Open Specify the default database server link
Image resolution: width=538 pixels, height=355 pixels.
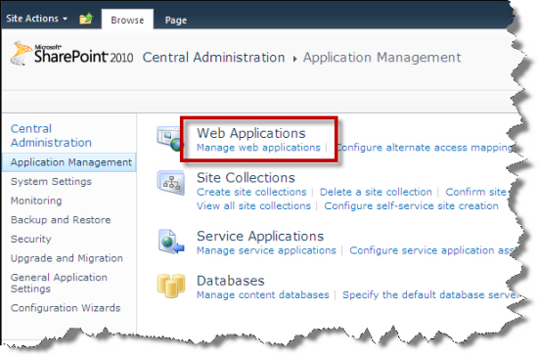pos(430,295)
